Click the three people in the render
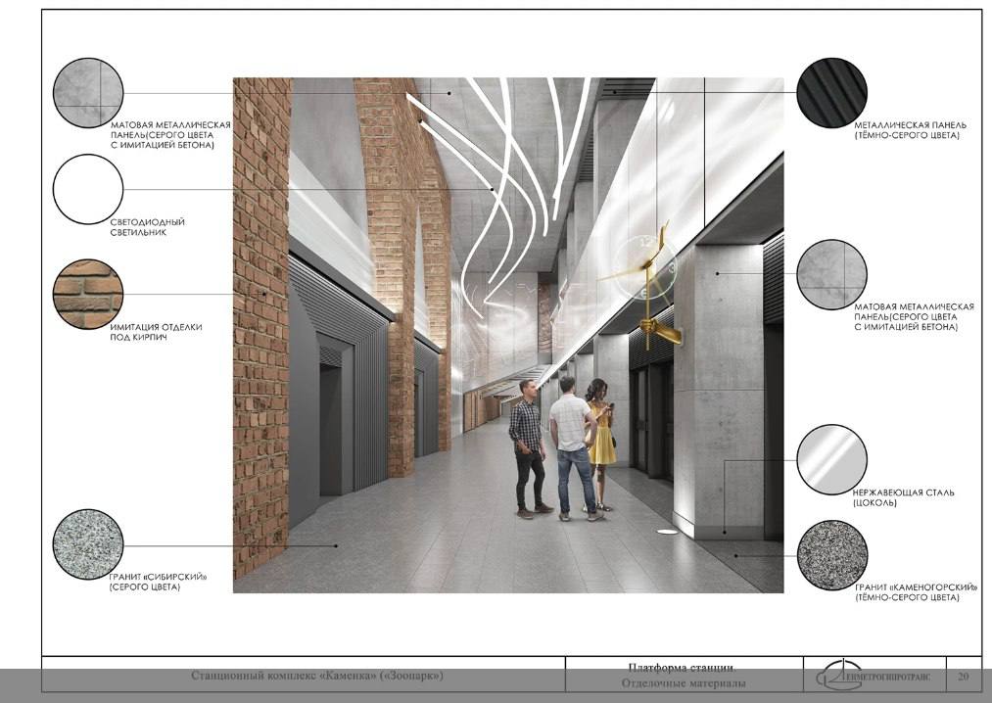 click(563, 446)
